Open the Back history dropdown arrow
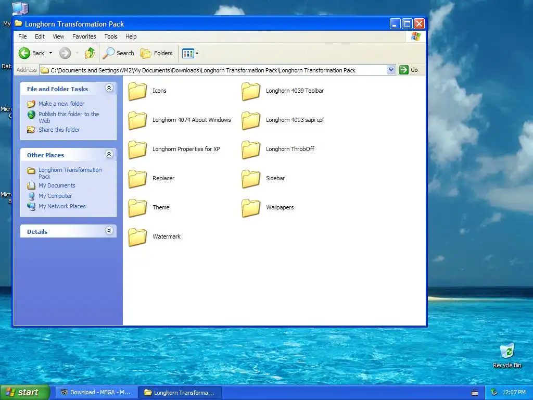Screen dimensions: 533x400 tap(50, 53)
